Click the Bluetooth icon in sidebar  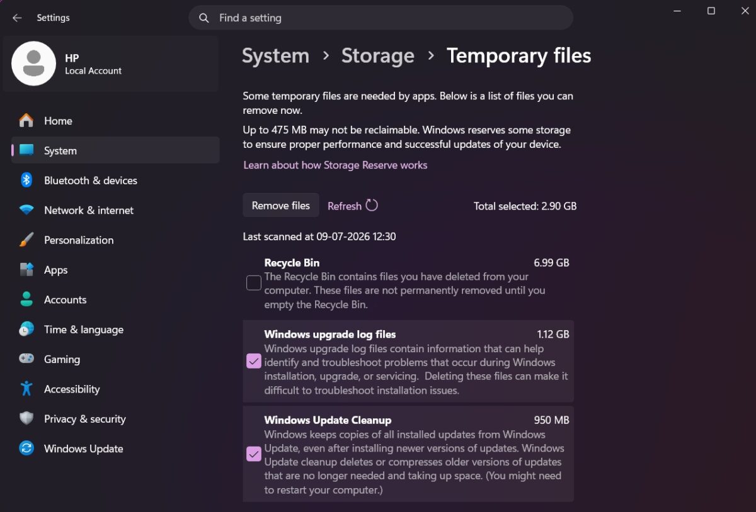click(x=26, y=181)
